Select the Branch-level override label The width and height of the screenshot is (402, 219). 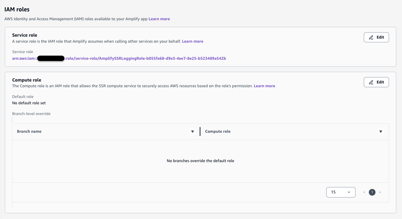[31, 113]
